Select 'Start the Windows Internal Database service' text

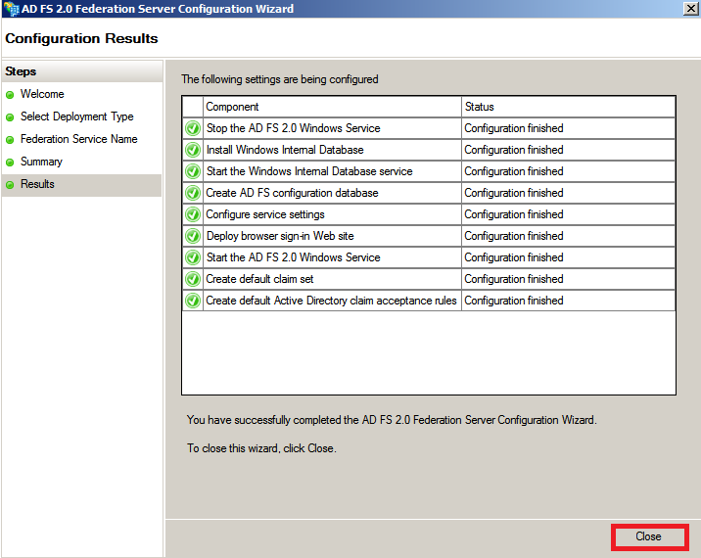309,171
